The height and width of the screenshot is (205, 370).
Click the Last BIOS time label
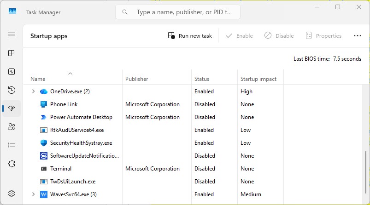311,59
